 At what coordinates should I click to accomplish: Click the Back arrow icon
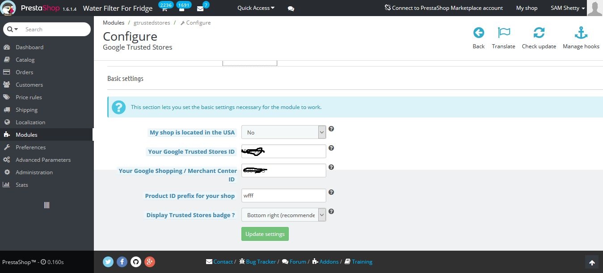[x=478, y=33]
